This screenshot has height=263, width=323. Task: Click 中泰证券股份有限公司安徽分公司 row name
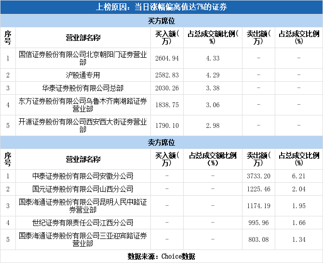coord(83,176)
